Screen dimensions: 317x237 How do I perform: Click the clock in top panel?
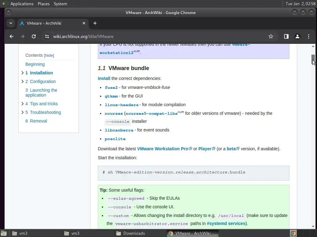[x=300, y=4]
